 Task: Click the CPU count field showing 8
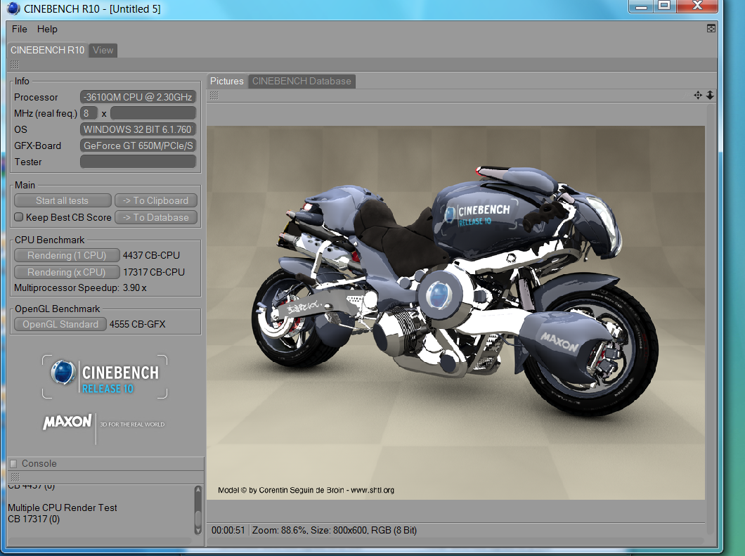(89, 113)
